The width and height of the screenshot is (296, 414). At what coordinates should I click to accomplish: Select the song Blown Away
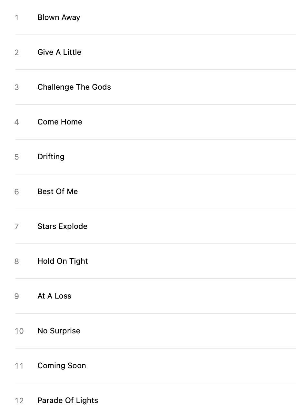pos(59,17)
